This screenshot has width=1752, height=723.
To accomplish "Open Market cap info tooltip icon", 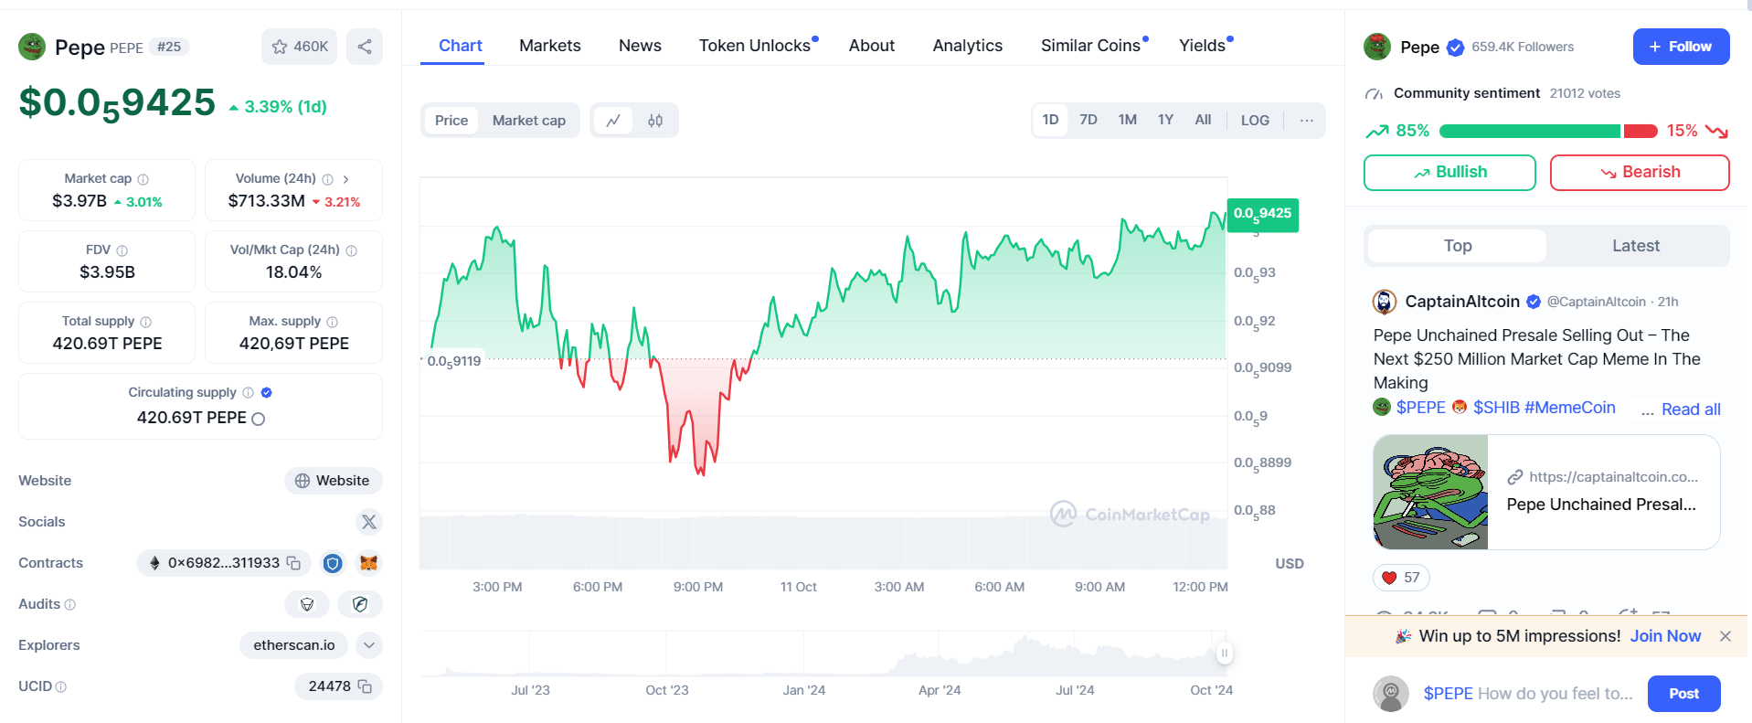I will [x=143, y=179].
